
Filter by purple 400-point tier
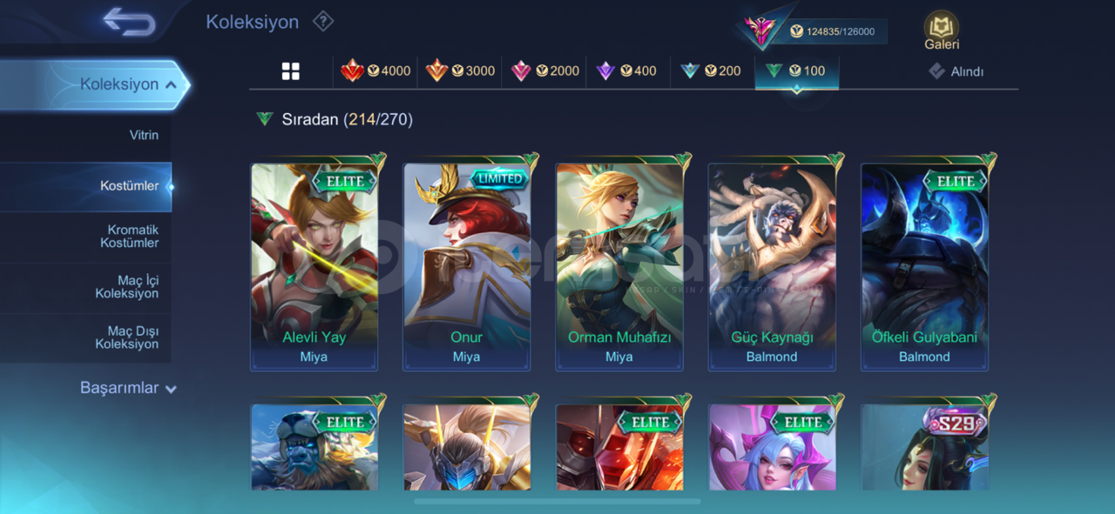(626, 70)
